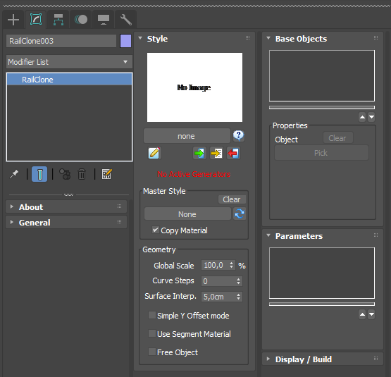Image resolution: width=391 pixels, height=377 pixels.
Task: Enable Use Segment Material checkbox
Action: click(x=152, y=333)
